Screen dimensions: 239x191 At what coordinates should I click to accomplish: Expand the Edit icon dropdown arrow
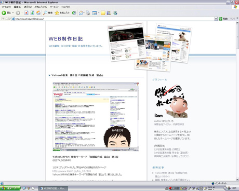click(99, 13)
